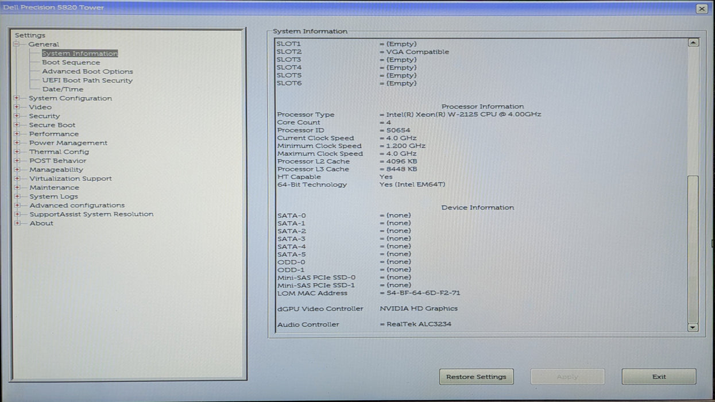Expand the System Logs node
This screenshot has width=715, height=402.
17,196
